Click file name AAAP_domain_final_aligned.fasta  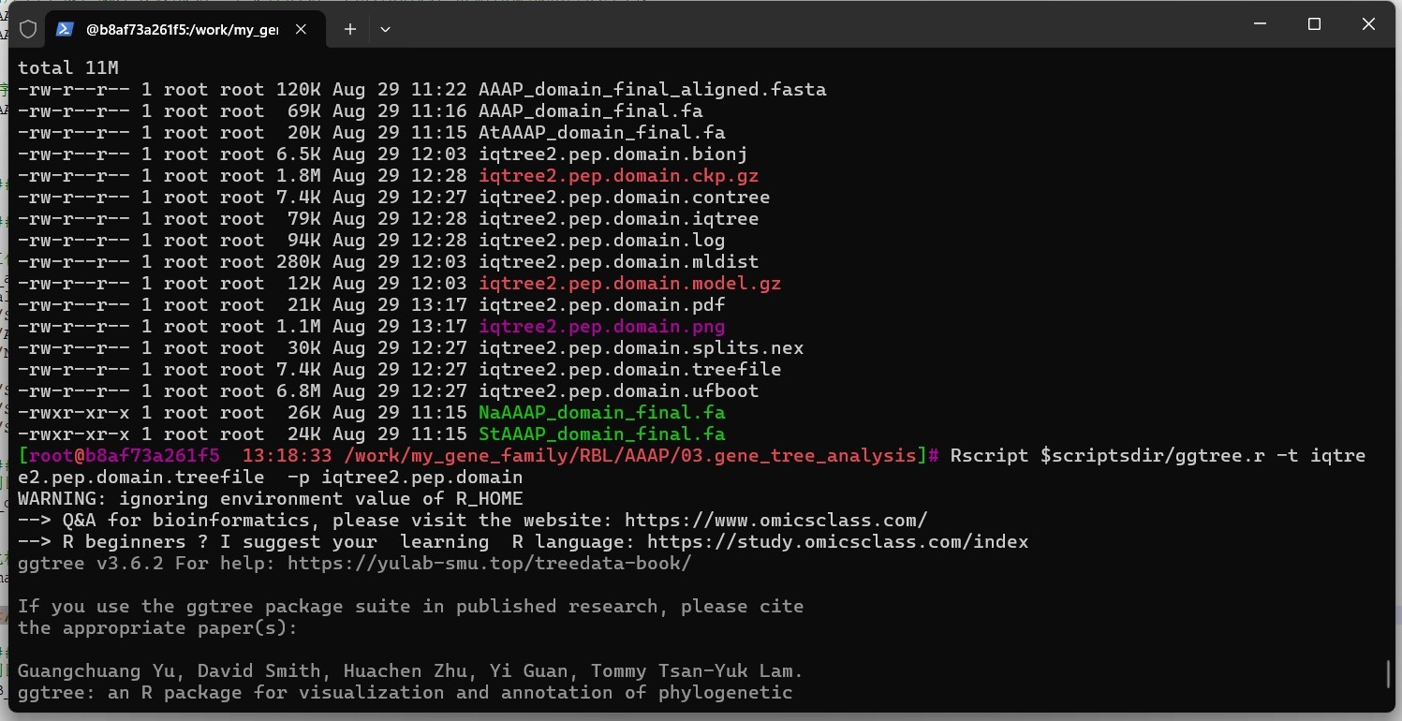pos(652,90)
